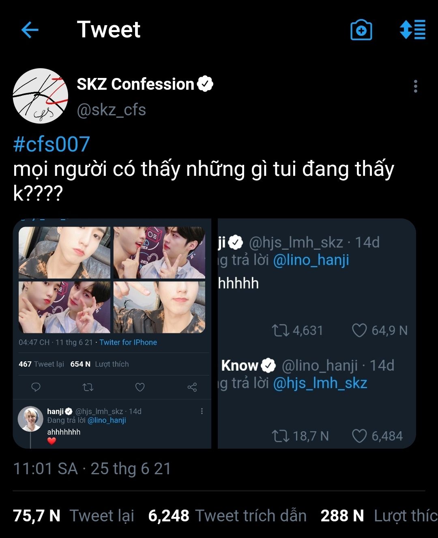Open SKZ Confession account name
Image resolution: width=438 pixels, height=538 pixels.
point(135,84)
